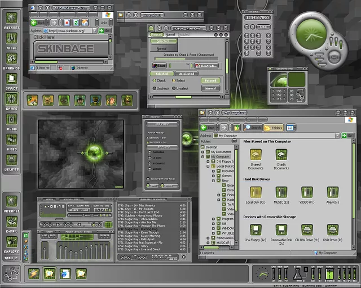
Task: Switch to the Unselected tab
Action: [186, 74]
